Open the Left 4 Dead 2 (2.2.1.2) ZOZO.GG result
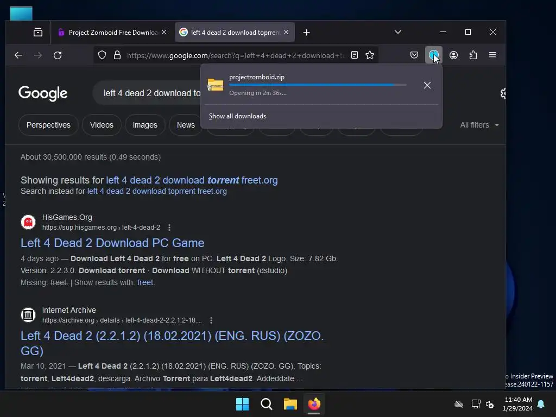This screenshot has height=417, width=556. [x=172, y=343]
